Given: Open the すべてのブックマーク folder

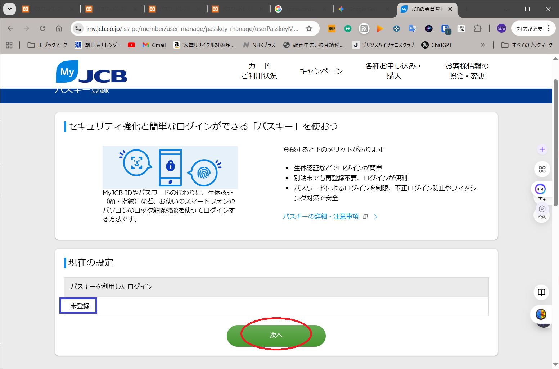Looking at the screenshot, I should tap(527, 45).
